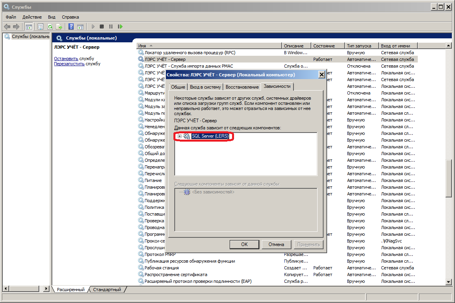The height and width of the screenshot is (303, 455).
Task: Switch to the Восстановление tab
Action: 242,87
